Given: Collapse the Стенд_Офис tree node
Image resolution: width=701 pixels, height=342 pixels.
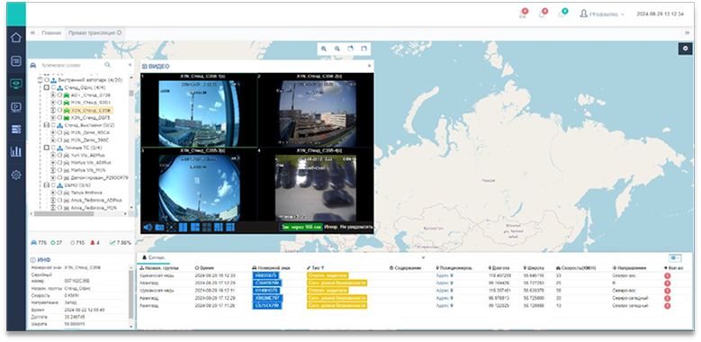Looking at the screenshot, I should (47, 87).
